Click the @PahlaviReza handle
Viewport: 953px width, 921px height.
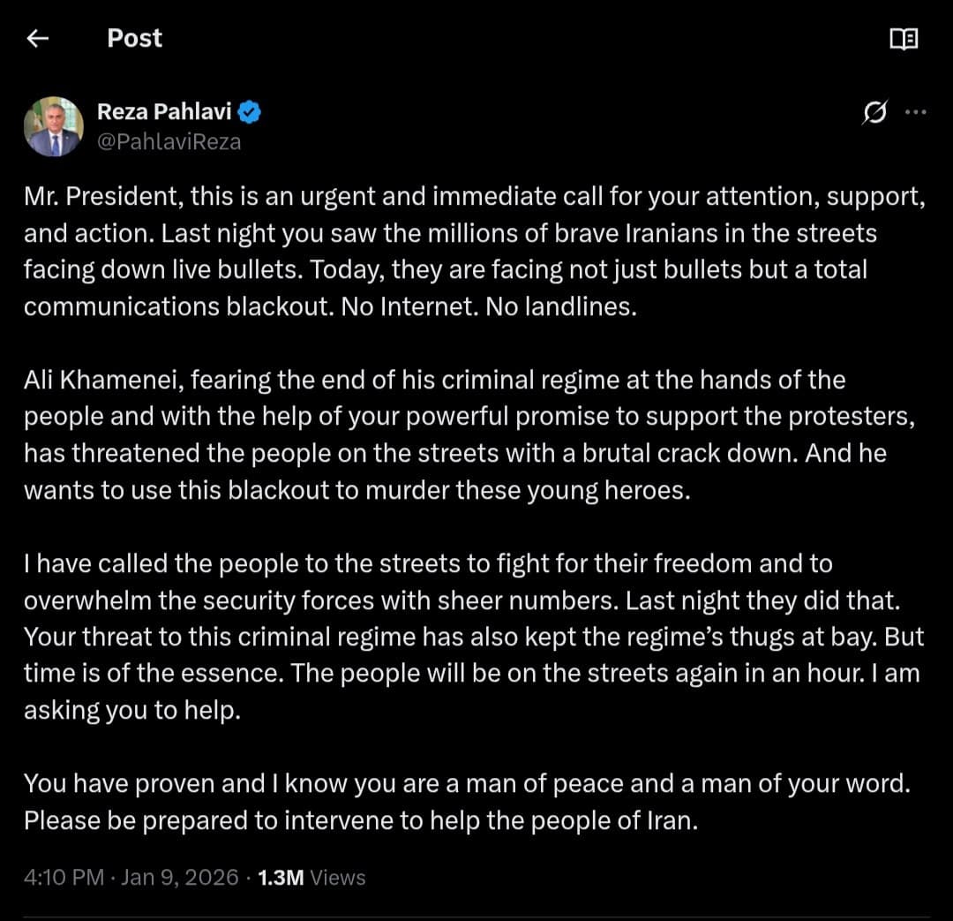(168, 141)
